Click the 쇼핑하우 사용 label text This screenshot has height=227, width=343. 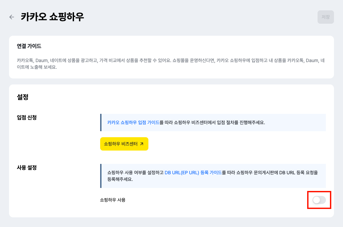point(113,200)
